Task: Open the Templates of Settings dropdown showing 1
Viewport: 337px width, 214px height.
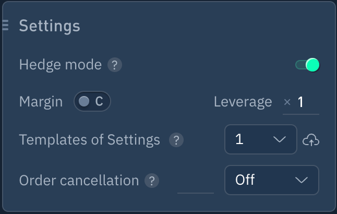Action: coord(260,139)
